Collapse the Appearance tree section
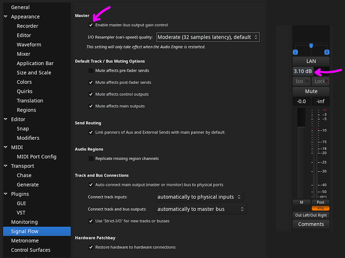Image resolution: width=345 pixels, height=258 pixels. tap(6, 17)
